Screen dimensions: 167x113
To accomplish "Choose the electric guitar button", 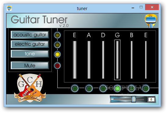I will [x=30, y=44].
